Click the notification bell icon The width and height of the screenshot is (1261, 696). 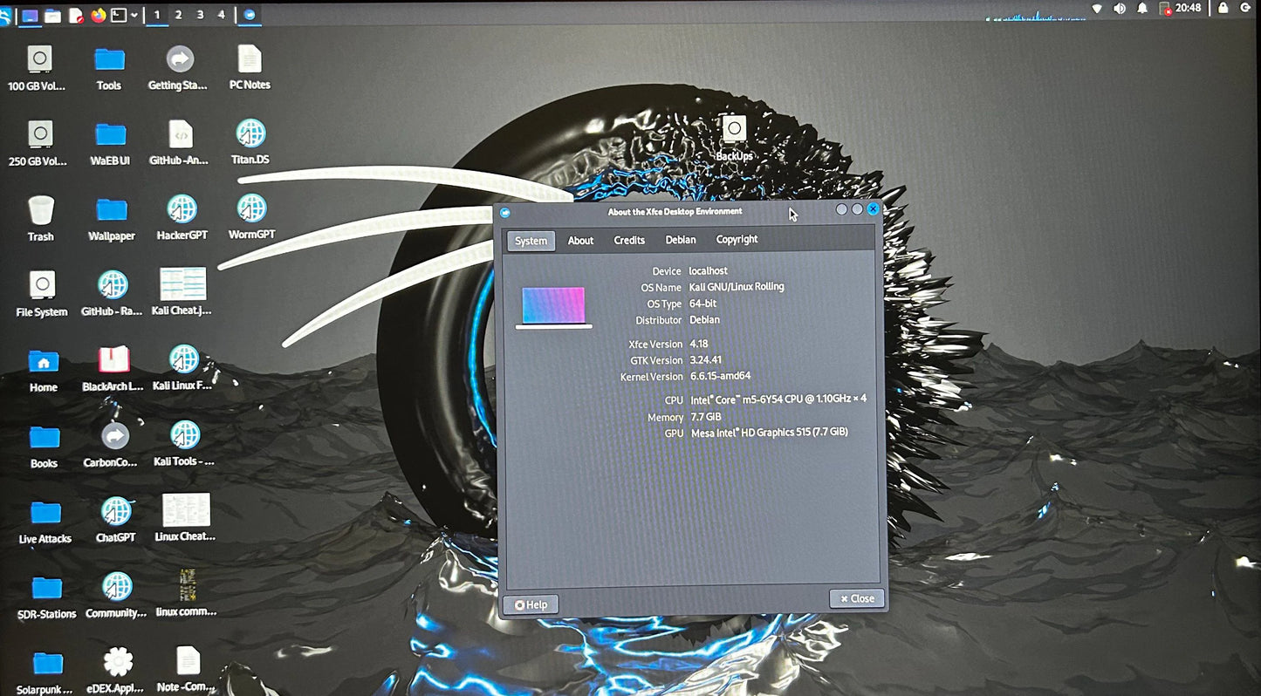coord(1142,9)
